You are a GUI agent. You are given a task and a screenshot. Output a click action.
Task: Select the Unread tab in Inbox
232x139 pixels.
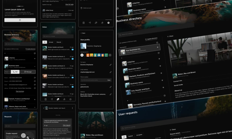pos(51,42)
